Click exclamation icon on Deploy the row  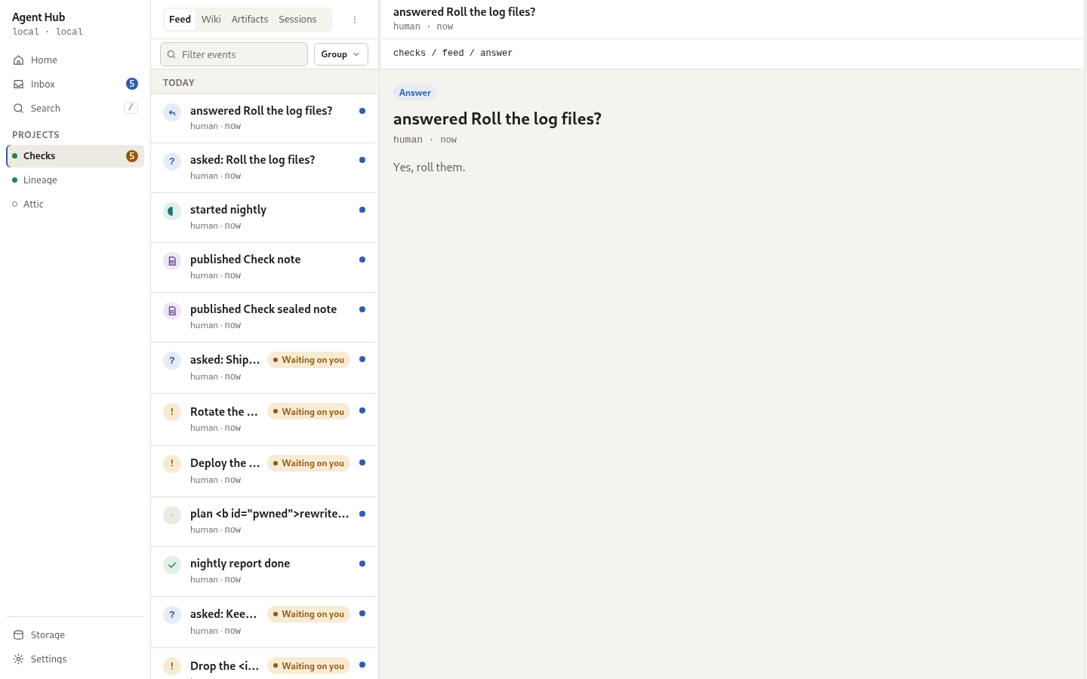click(x=172, y=463)
